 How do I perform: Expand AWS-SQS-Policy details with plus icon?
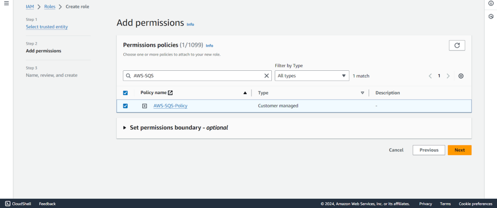click(144, 106)
